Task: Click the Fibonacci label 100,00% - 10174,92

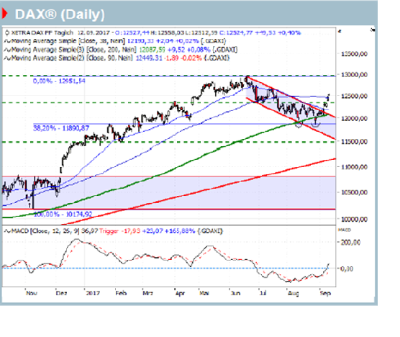Action: click(63, 214)
